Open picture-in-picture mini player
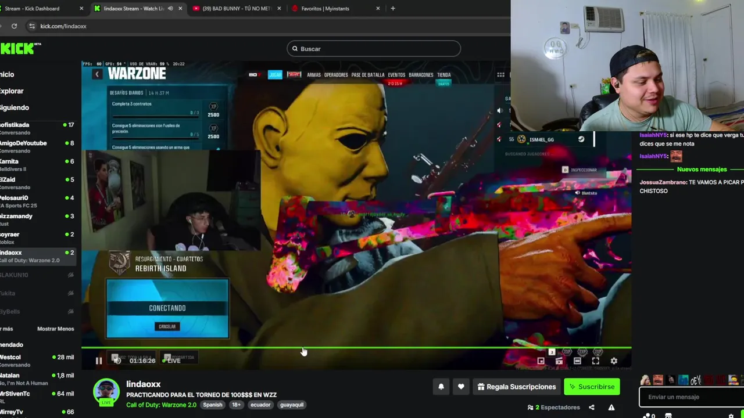The image size is (744, 418). click(x=541, y=361)
